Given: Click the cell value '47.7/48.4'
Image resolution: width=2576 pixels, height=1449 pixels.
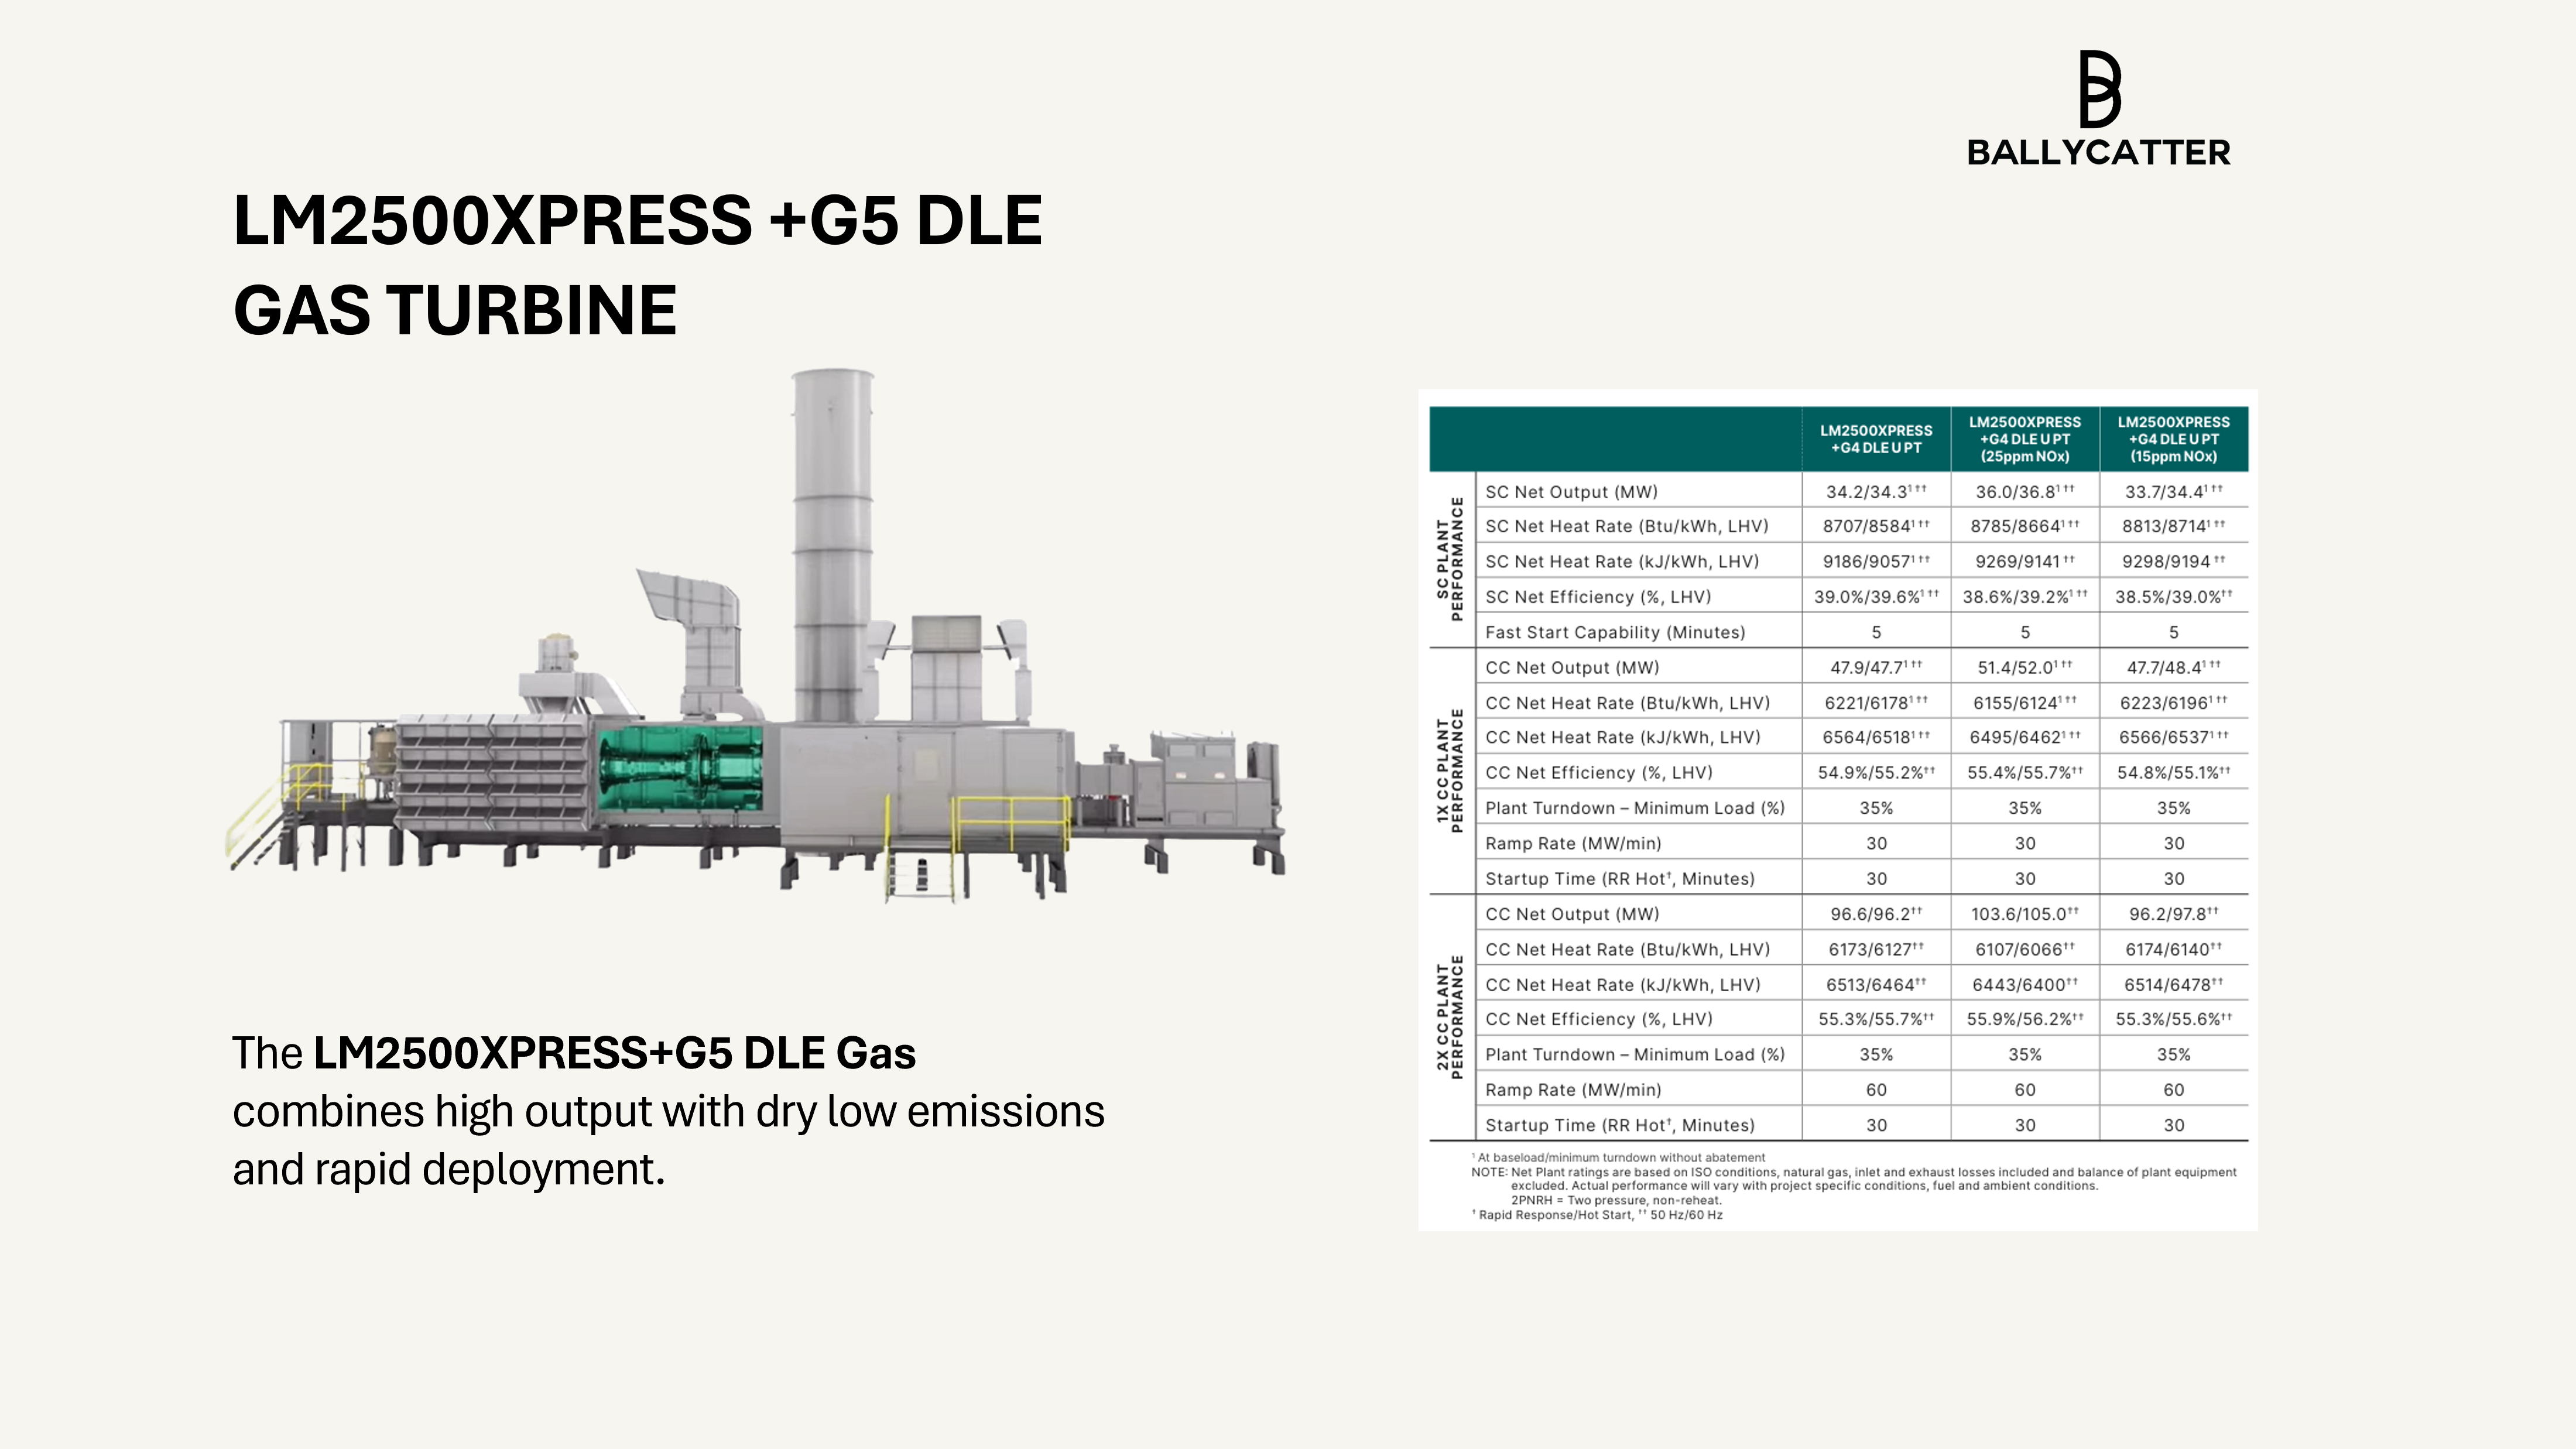Looking at the screenshot, I should 2174,667.
